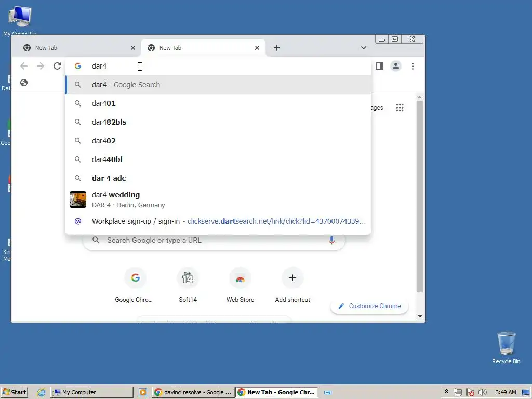Select the dar402 suggestion
The image size is (532, 399).
point(218,140)
